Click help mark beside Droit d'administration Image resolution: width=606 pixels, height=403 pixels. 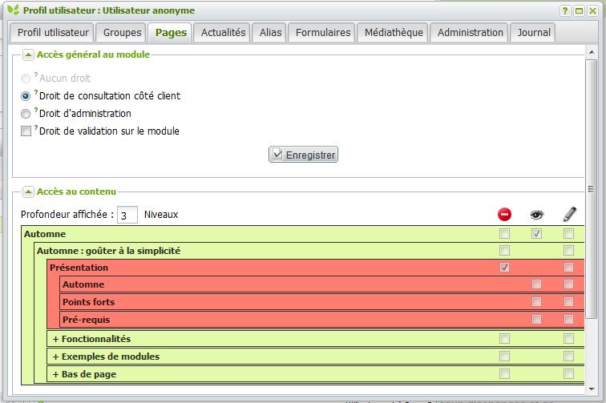point(37,111)
